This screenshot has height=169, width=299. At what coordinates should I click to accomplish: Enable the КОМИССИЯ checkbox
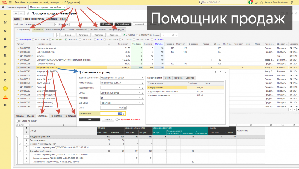tap(105, 39)
